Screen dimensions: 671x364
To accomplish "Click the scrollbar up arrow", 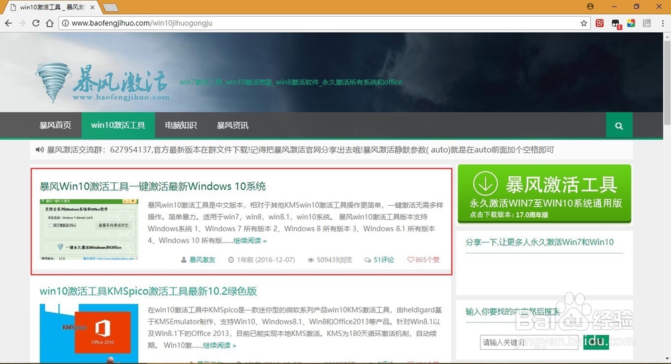I will pos(667,37).
